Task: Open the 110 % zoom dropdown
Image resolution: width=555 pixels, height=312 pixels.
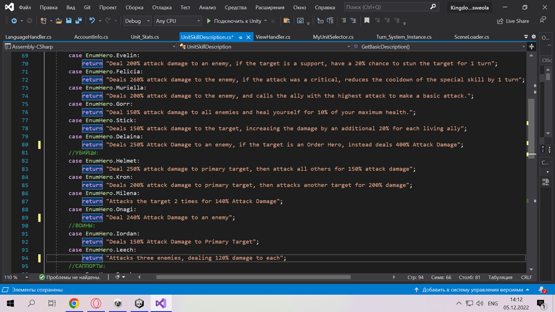Action: pos(16,277)
